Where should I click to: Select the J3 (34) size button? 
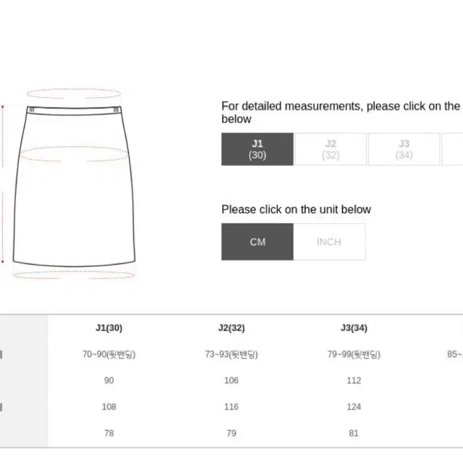point(404,149)
